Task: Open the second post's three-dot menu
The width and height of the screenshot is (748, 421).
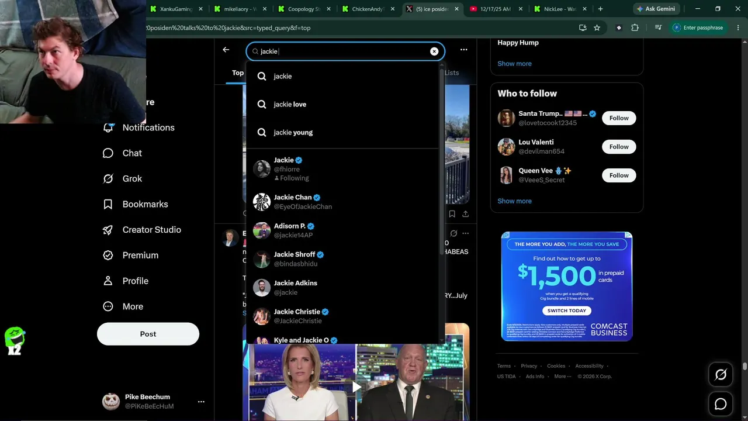Action: tap(465, 233)
